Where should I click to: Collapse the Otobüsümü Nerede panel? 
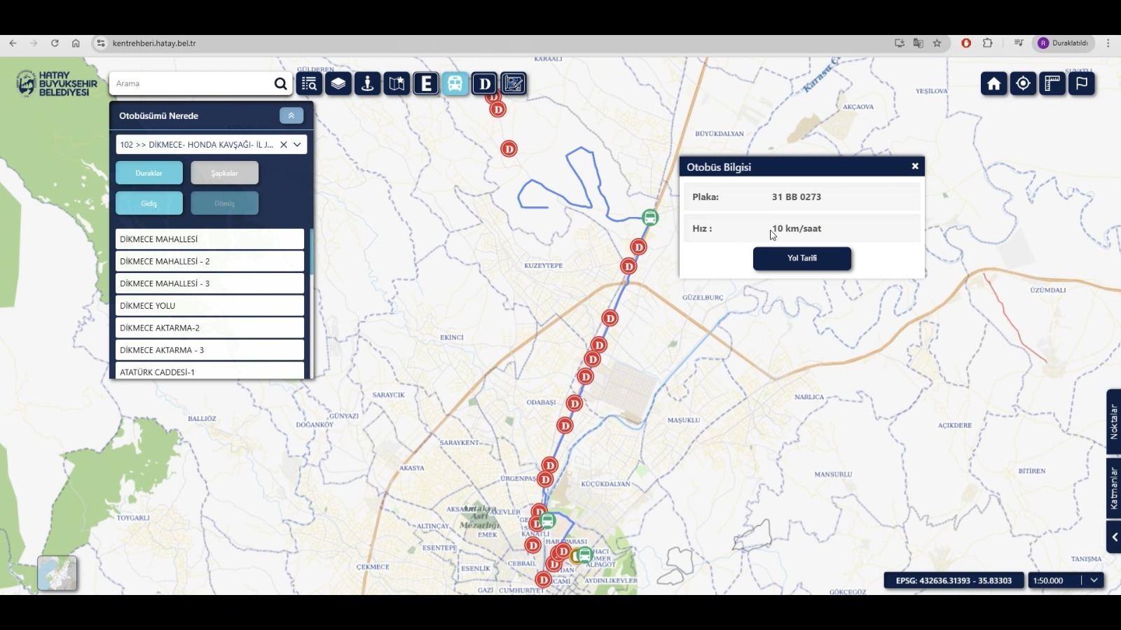tap(291, 116)
